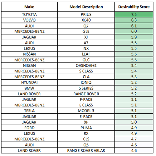Click the PUMA model cell
Screen dimensions: 156x156
click(x=86, y=128)
